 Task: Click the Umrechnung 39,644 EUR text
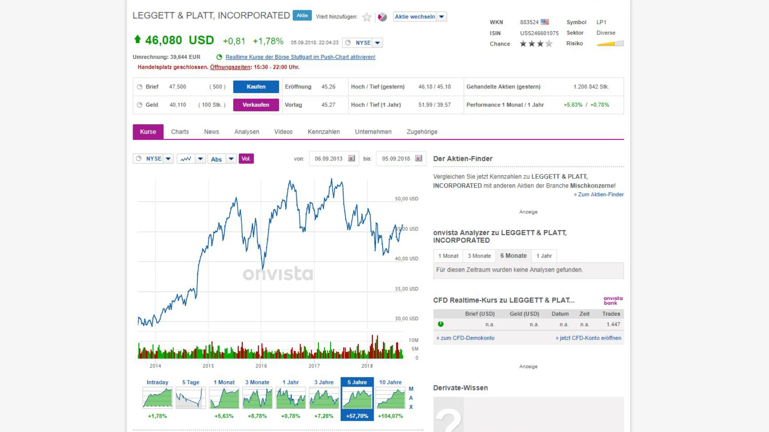click(x=167, y=57)
